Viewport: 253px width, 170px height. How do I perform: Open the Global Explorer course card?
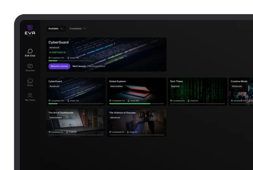click(x=137, y=91)
